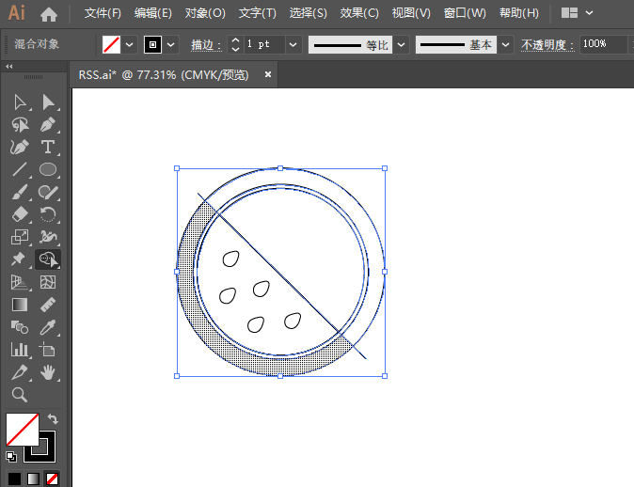Collapse the toolbar with double arrows
This screenshot has width=634, height=487.
pyautogui.click(x=8, y=66)
